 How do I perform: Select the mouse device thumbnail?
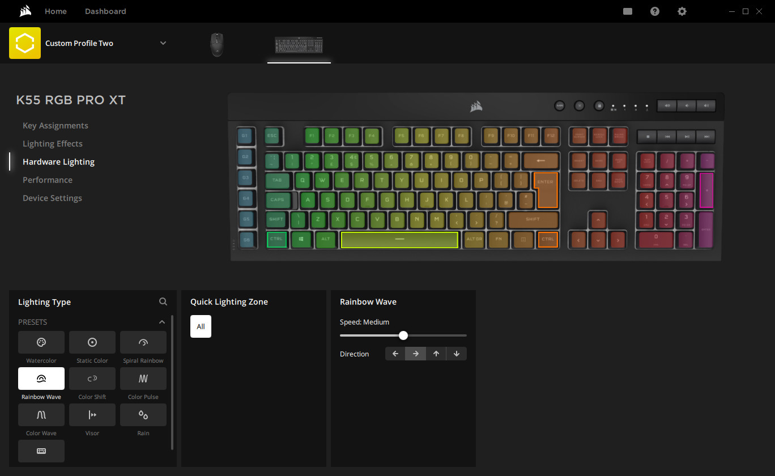pyautogui.click(x=216, y=44)
